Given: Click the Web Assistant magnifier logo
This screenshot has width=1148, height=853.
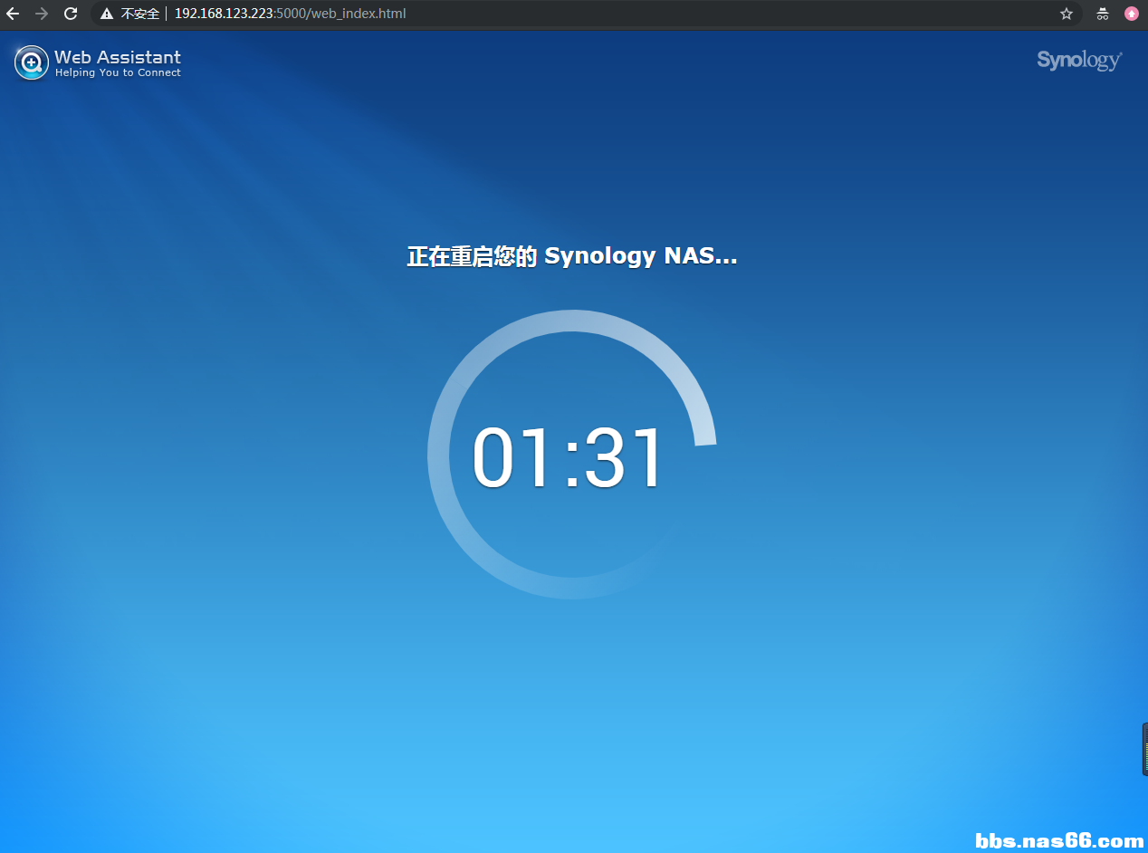Looking at the screenshot, I should [31, 62].
